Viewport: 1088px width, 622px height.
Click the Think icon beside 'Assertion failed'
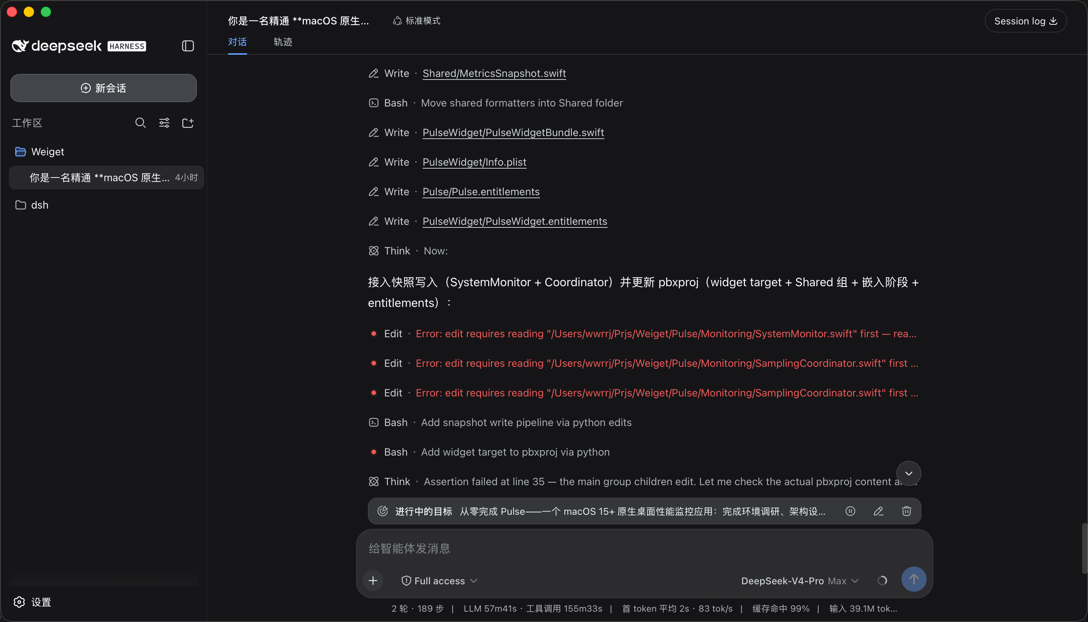point(374,481)
